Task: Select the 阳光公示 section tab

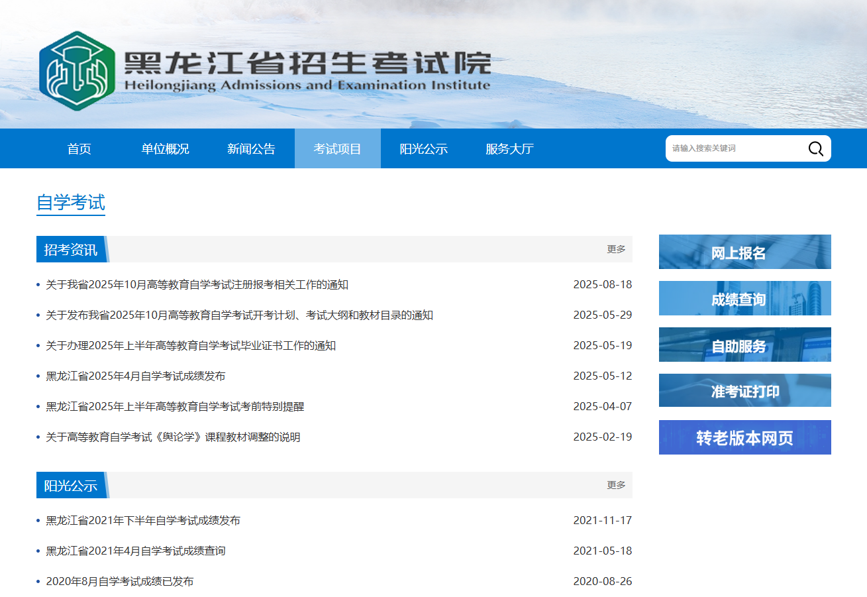Action: point(71,485)
